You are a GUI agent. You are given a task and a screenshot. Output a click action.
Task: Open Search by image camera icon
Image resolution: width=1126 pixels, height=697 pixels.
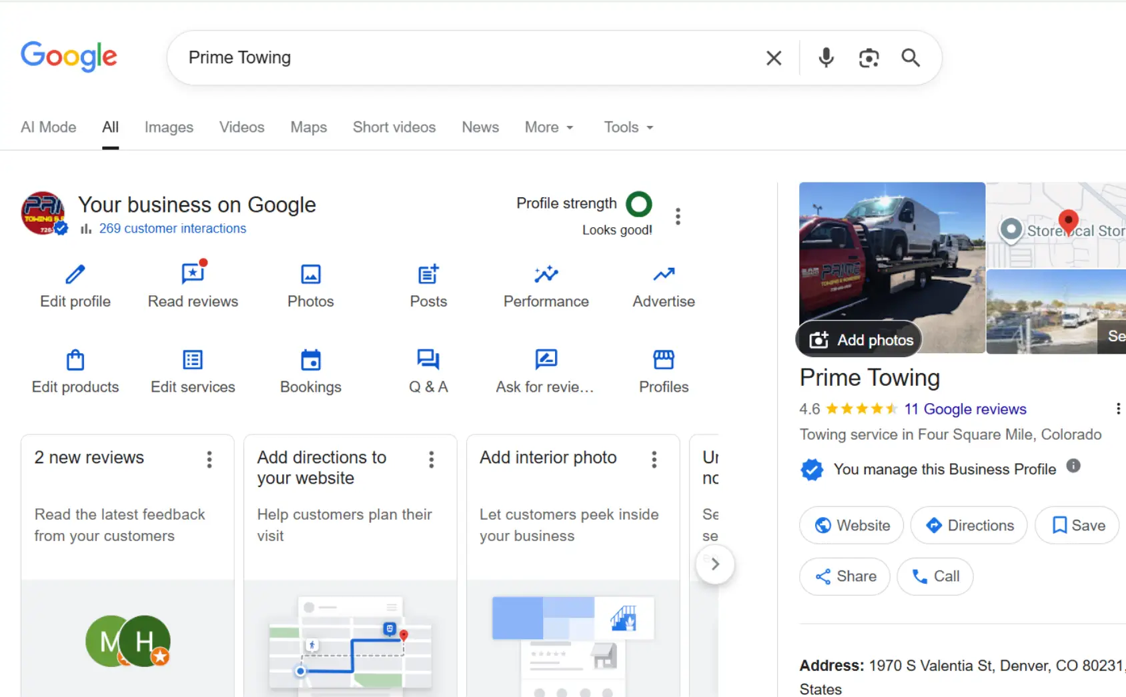[869, 58]
